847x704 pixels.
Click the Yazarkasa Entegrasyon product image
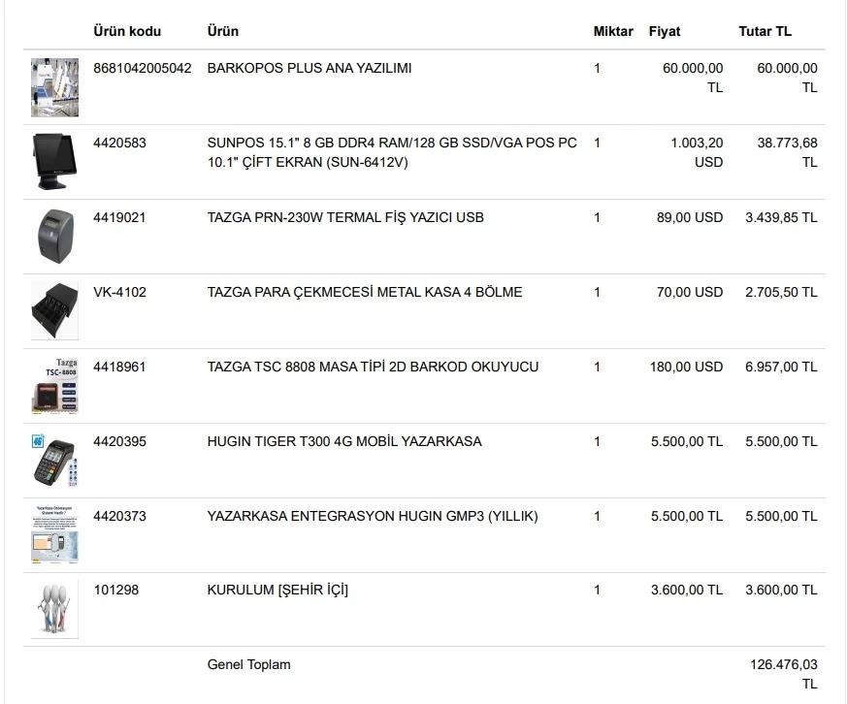click(x=54, y=534)
